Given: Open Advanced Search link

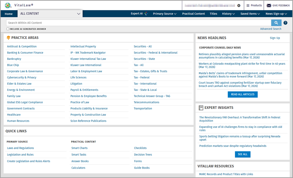Looking at the screenshot, I should pos(270,29).
